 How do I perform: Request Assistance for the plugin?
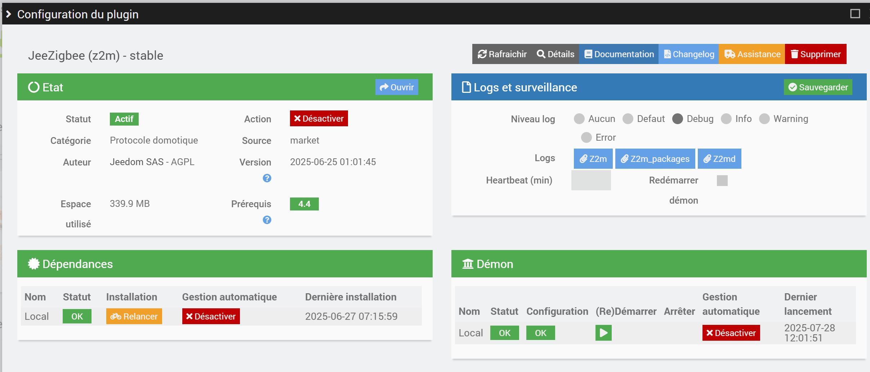[x=752, y=54]
